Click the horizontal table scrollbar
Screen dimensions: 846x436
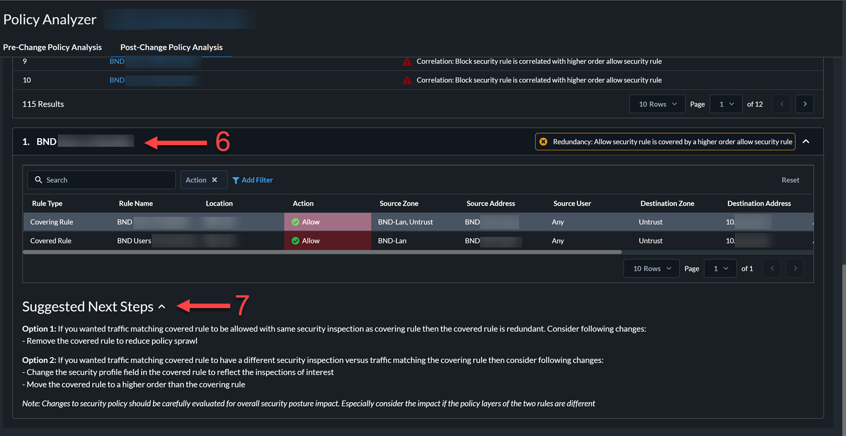pos(322,252)
